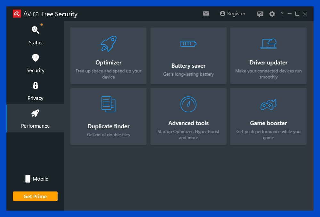The image size is (320, 217).
Task: Select the Performance sidebar tab
Action: pos(35,118)
